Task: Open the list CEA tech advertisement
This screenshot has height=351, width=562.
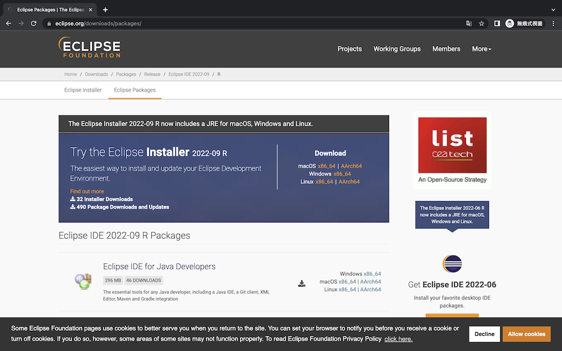Action: [452, 150]
